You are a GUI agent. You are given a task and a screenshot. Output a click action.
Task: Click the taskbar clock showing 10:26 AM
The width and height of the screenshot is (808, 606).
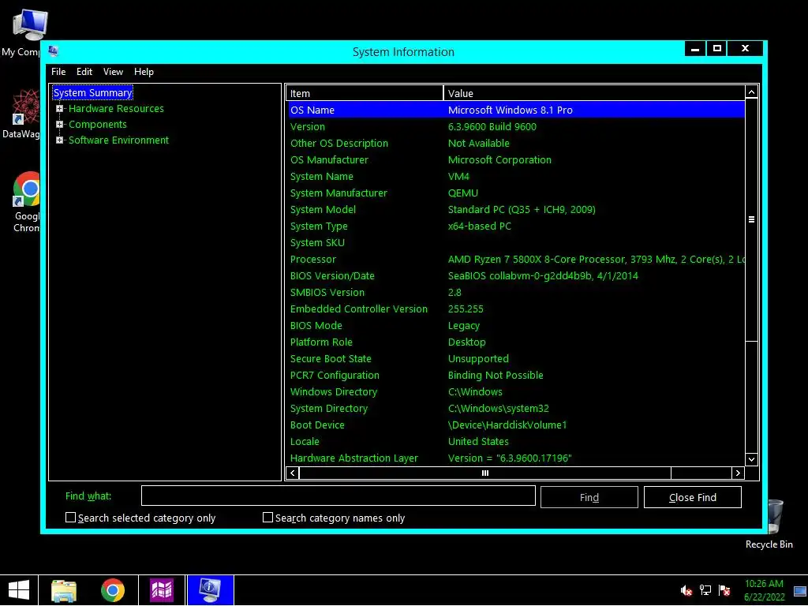coord(764,590)
